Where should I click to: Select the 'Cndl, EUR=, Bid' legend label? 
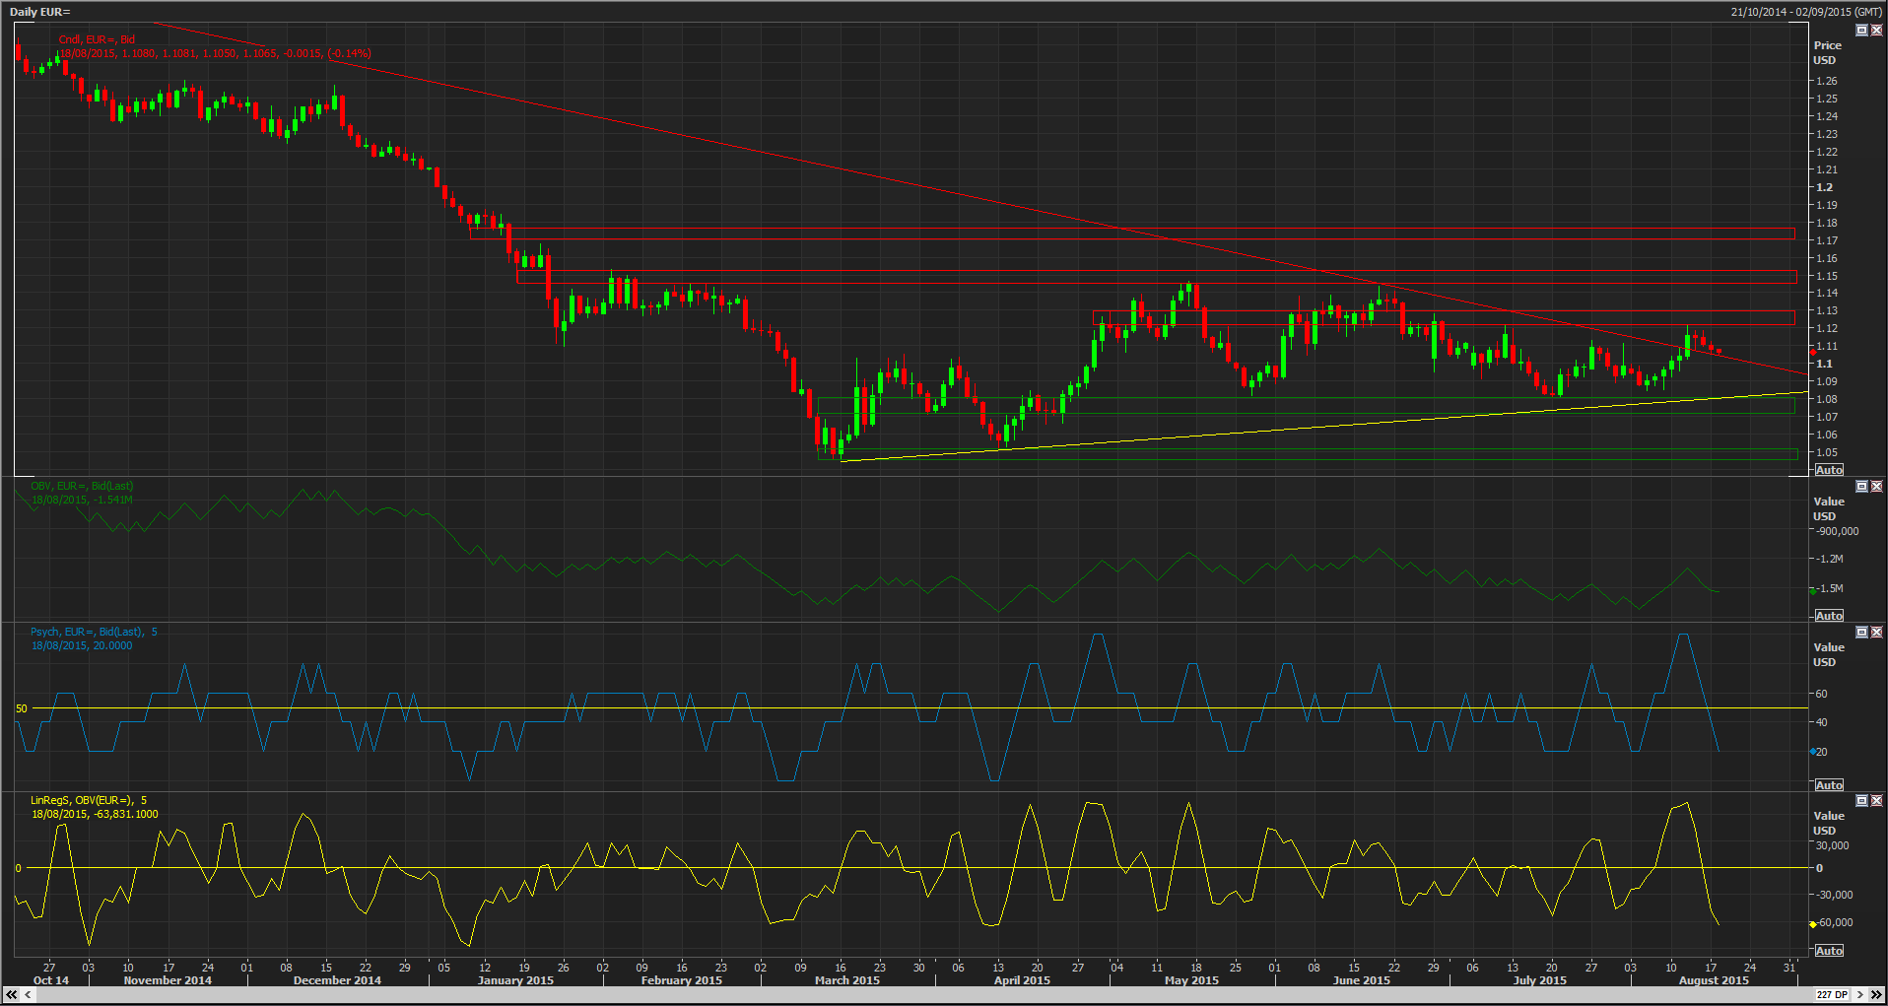(97, 39)
